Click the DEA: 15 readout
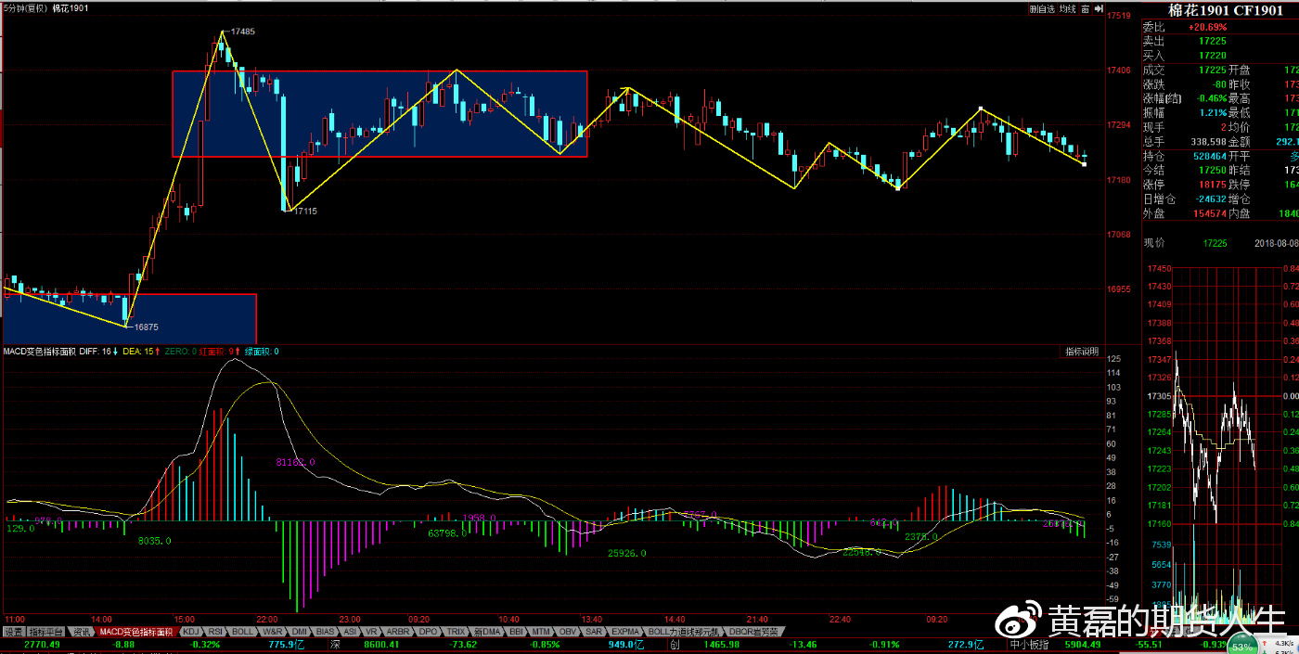The width and height of the screenshot is (1299, 654). (x=141, y=352)
